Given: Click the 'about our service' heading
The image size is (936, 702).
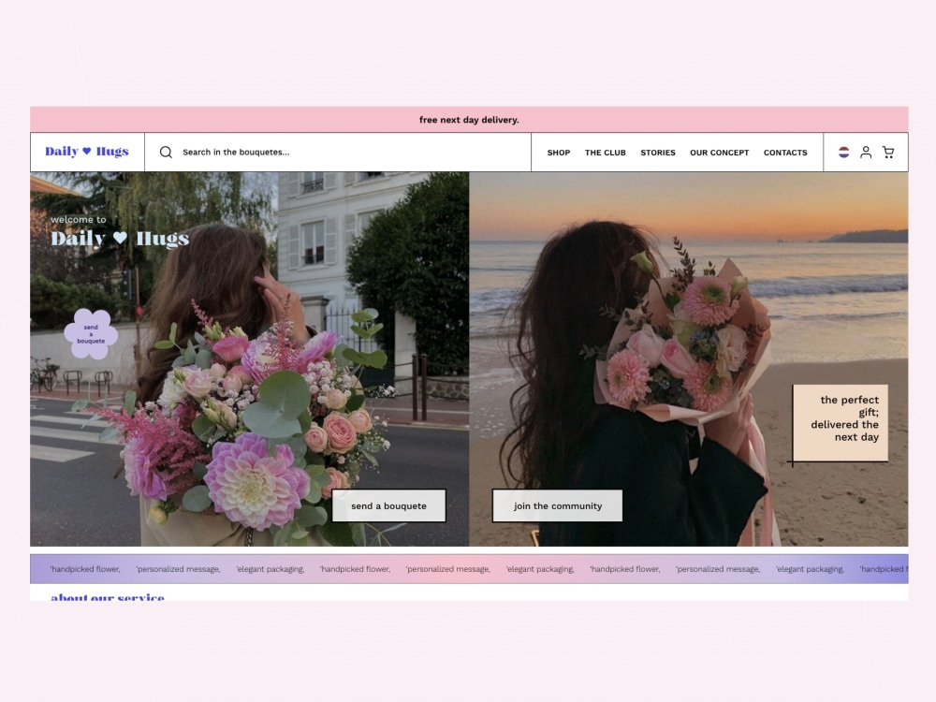Looking at the screenshot, I should (x=108, y=596).
